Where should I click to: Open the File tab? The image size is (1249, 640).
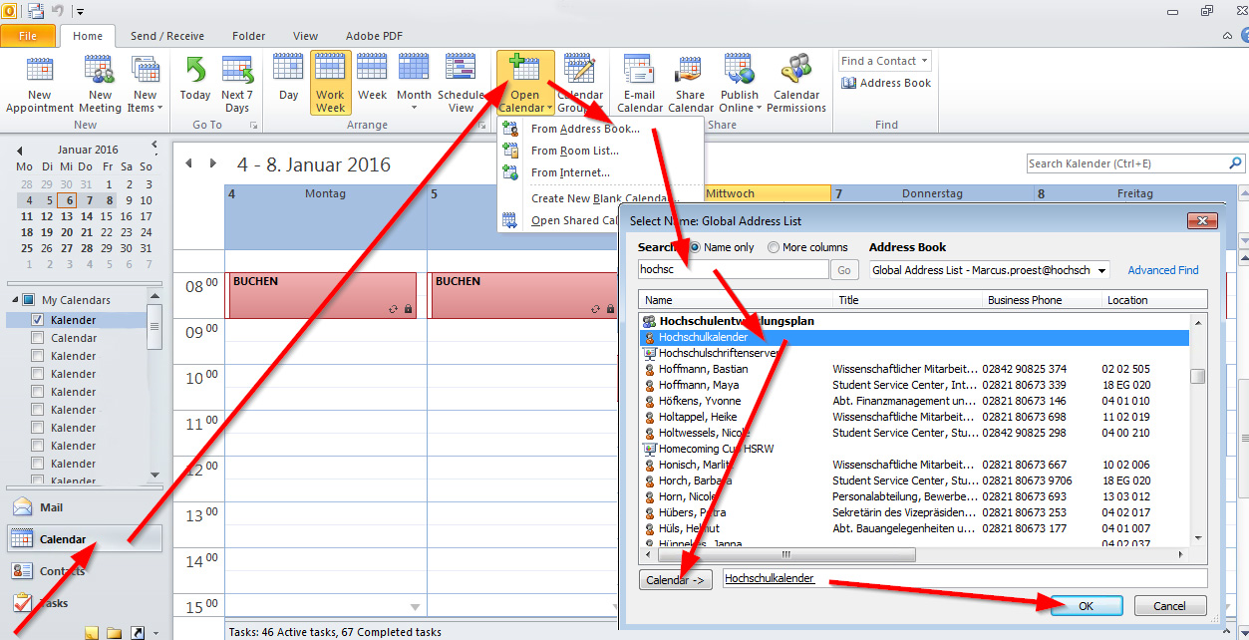click(28, 36)
